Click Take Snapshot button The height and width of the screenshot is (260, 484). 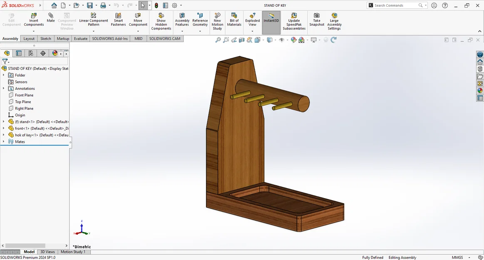point(317,20)
